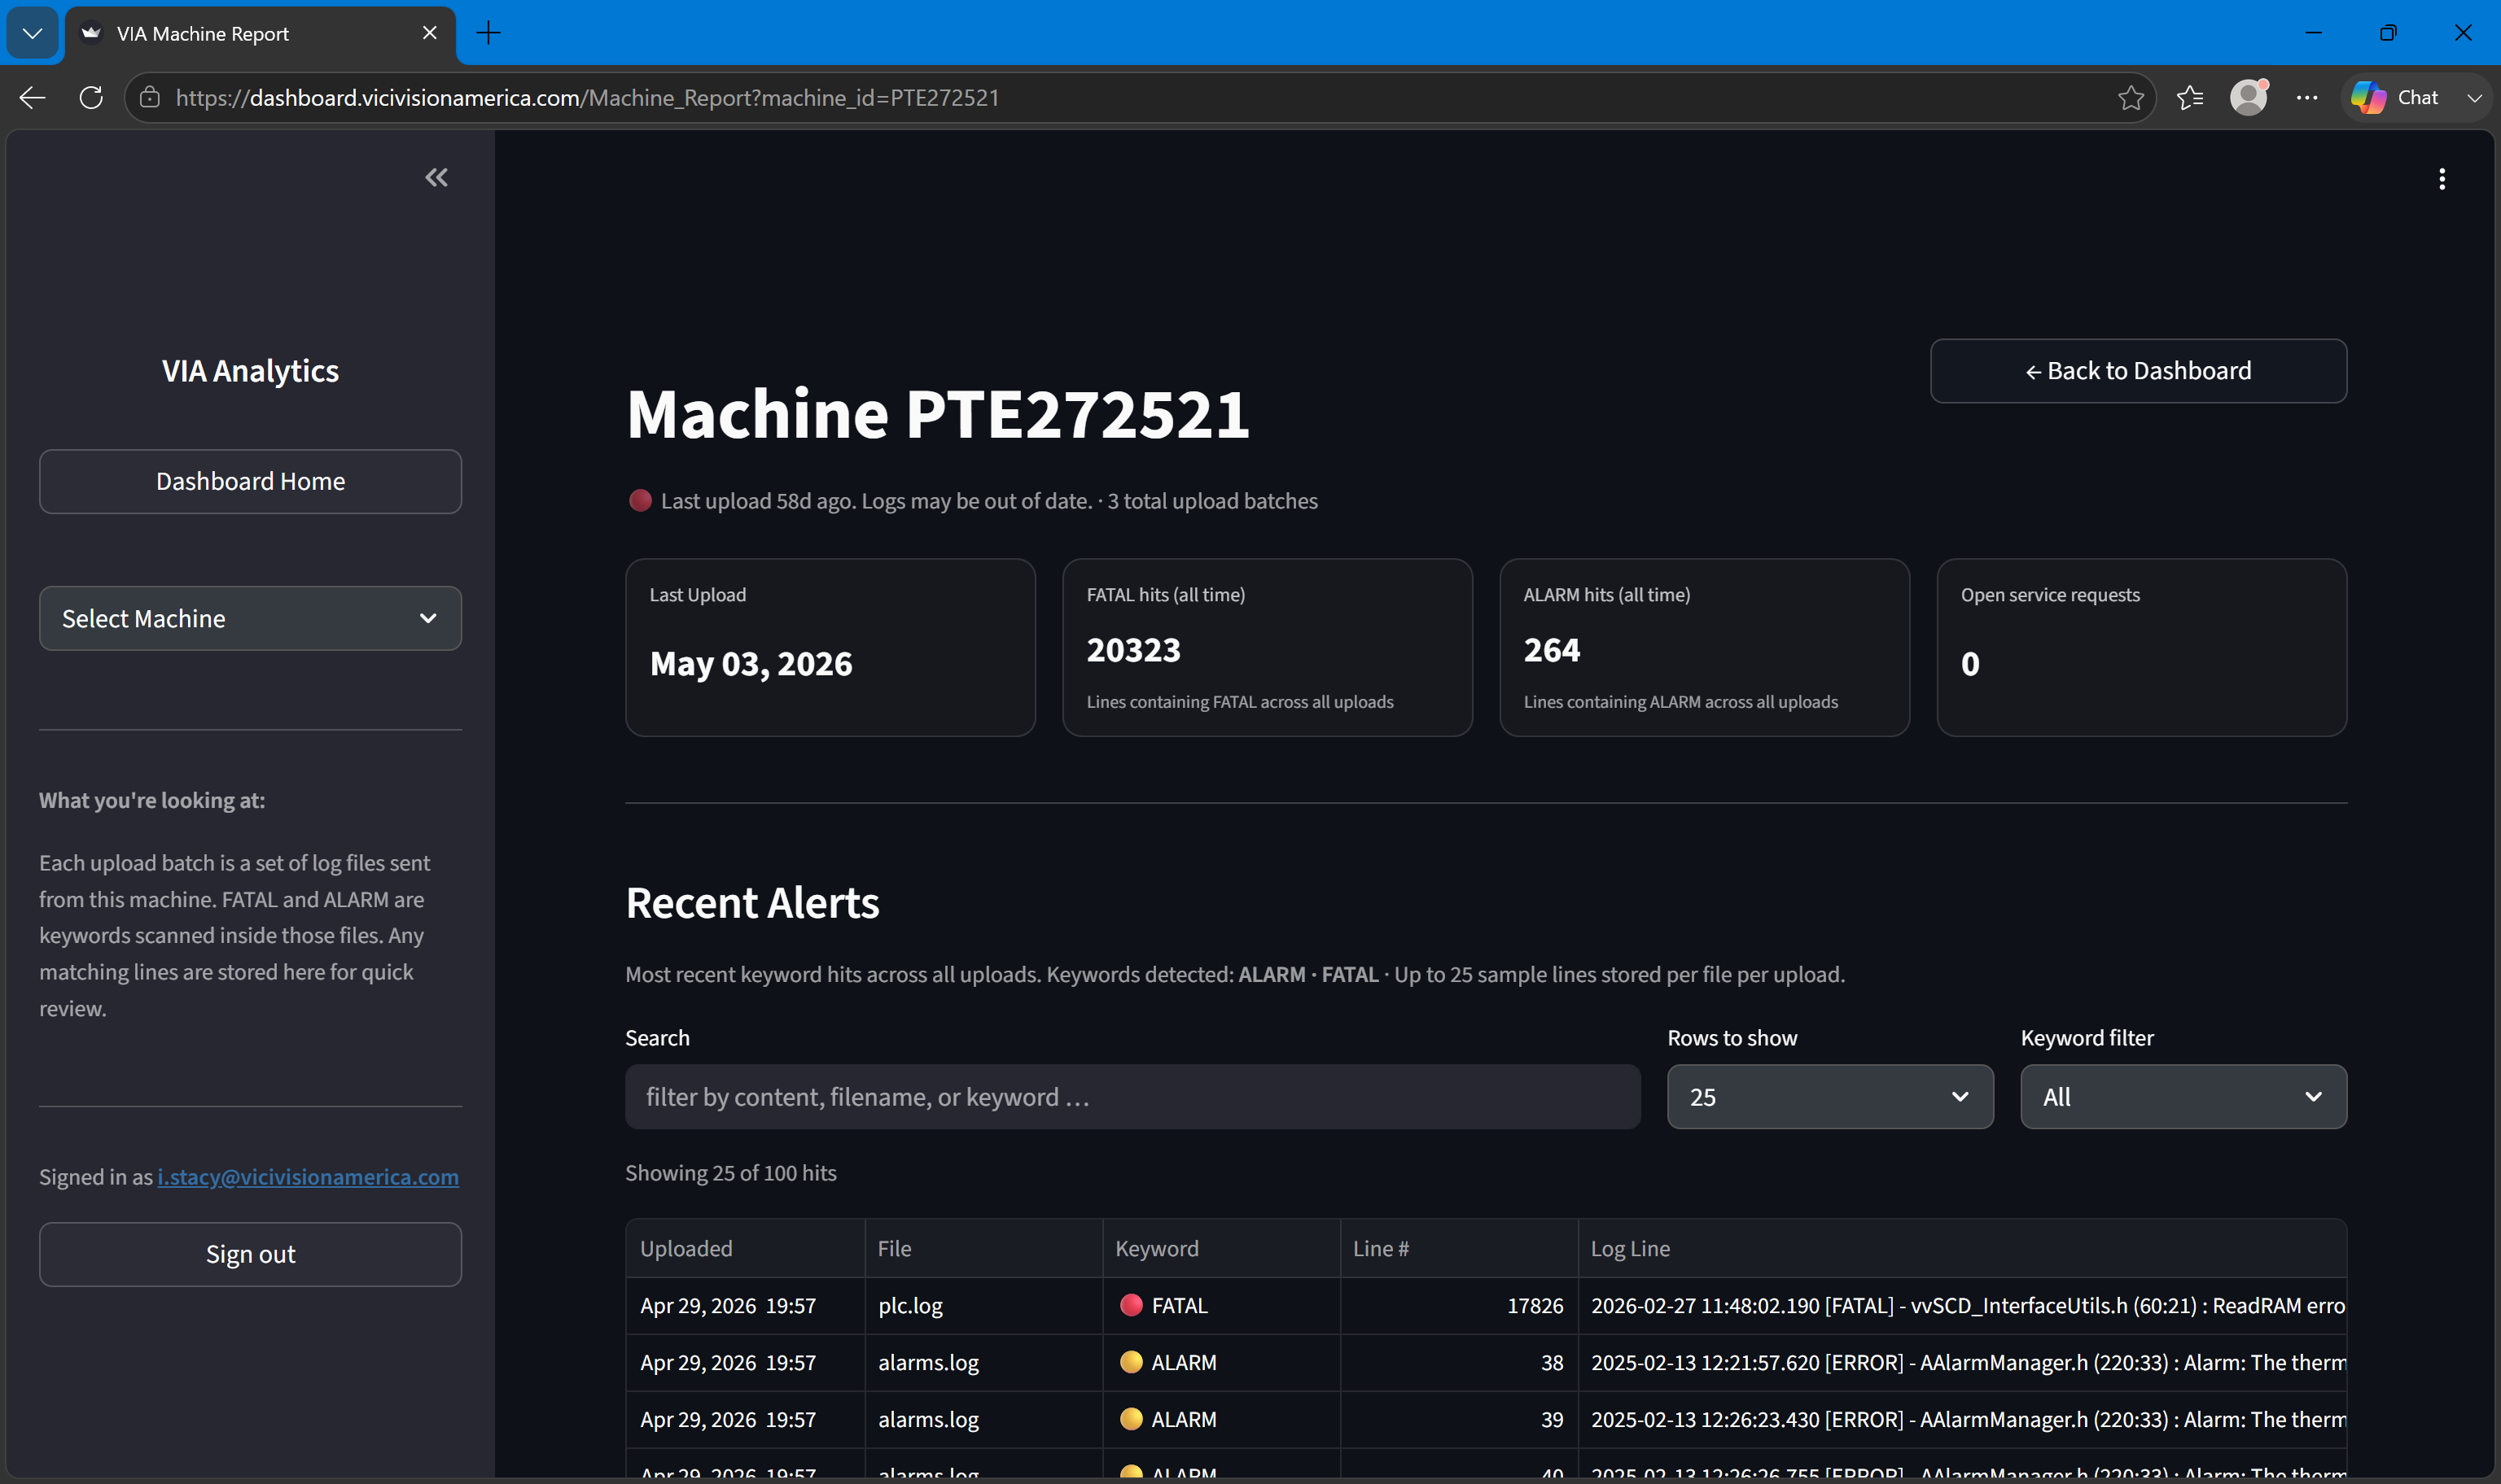
Task: Click the red stale-upload status dot
Action: pos(640,500)
